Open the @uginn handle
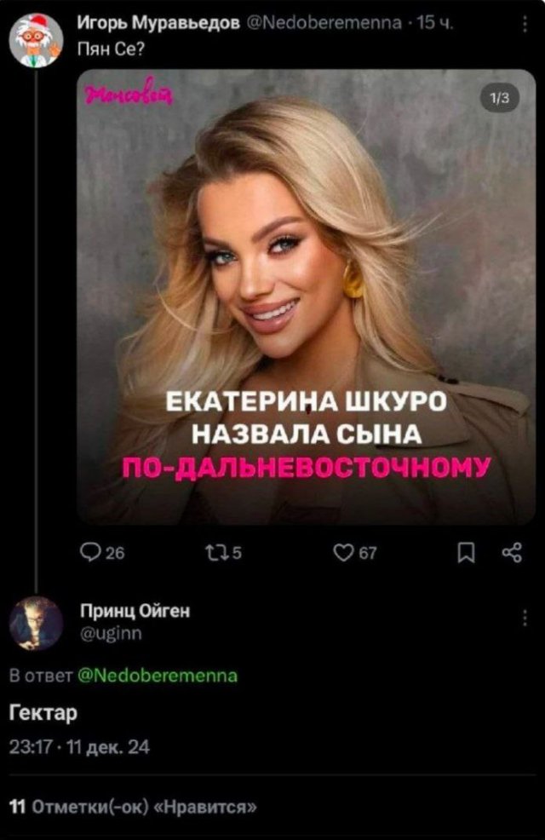The width and height of the screenshot is (545, 840). (x=111, y=633)
